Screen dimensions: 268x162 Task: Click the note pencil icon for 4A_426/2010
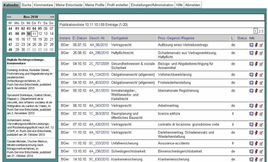click(261, 125)
